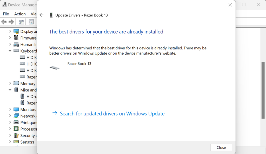Click the Show/Hide Console Tree toolbar icon
266x154 pixels.
pyautogui.click(x=21, y=22)
